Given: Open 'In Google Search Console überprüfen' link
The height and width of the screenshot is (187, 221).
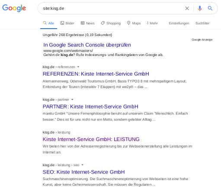Looking at the screenshot, I should [x=87, y=45].
